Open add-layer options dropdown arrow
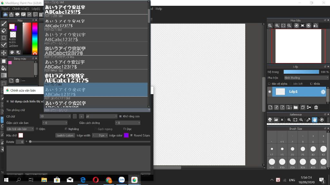Image resolution: width=330 pixels, height=185 pixels. pyautogui.click(x=291, y=108)
